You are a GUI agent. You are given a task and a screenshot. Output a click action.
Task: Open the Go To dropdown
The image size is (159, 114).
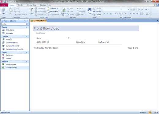(97, 12)
